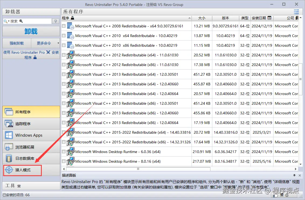Check Visual C++ 2015-2022 Redistributable (x64) checkbox
305x200 pixels.
tap(64, 132)
